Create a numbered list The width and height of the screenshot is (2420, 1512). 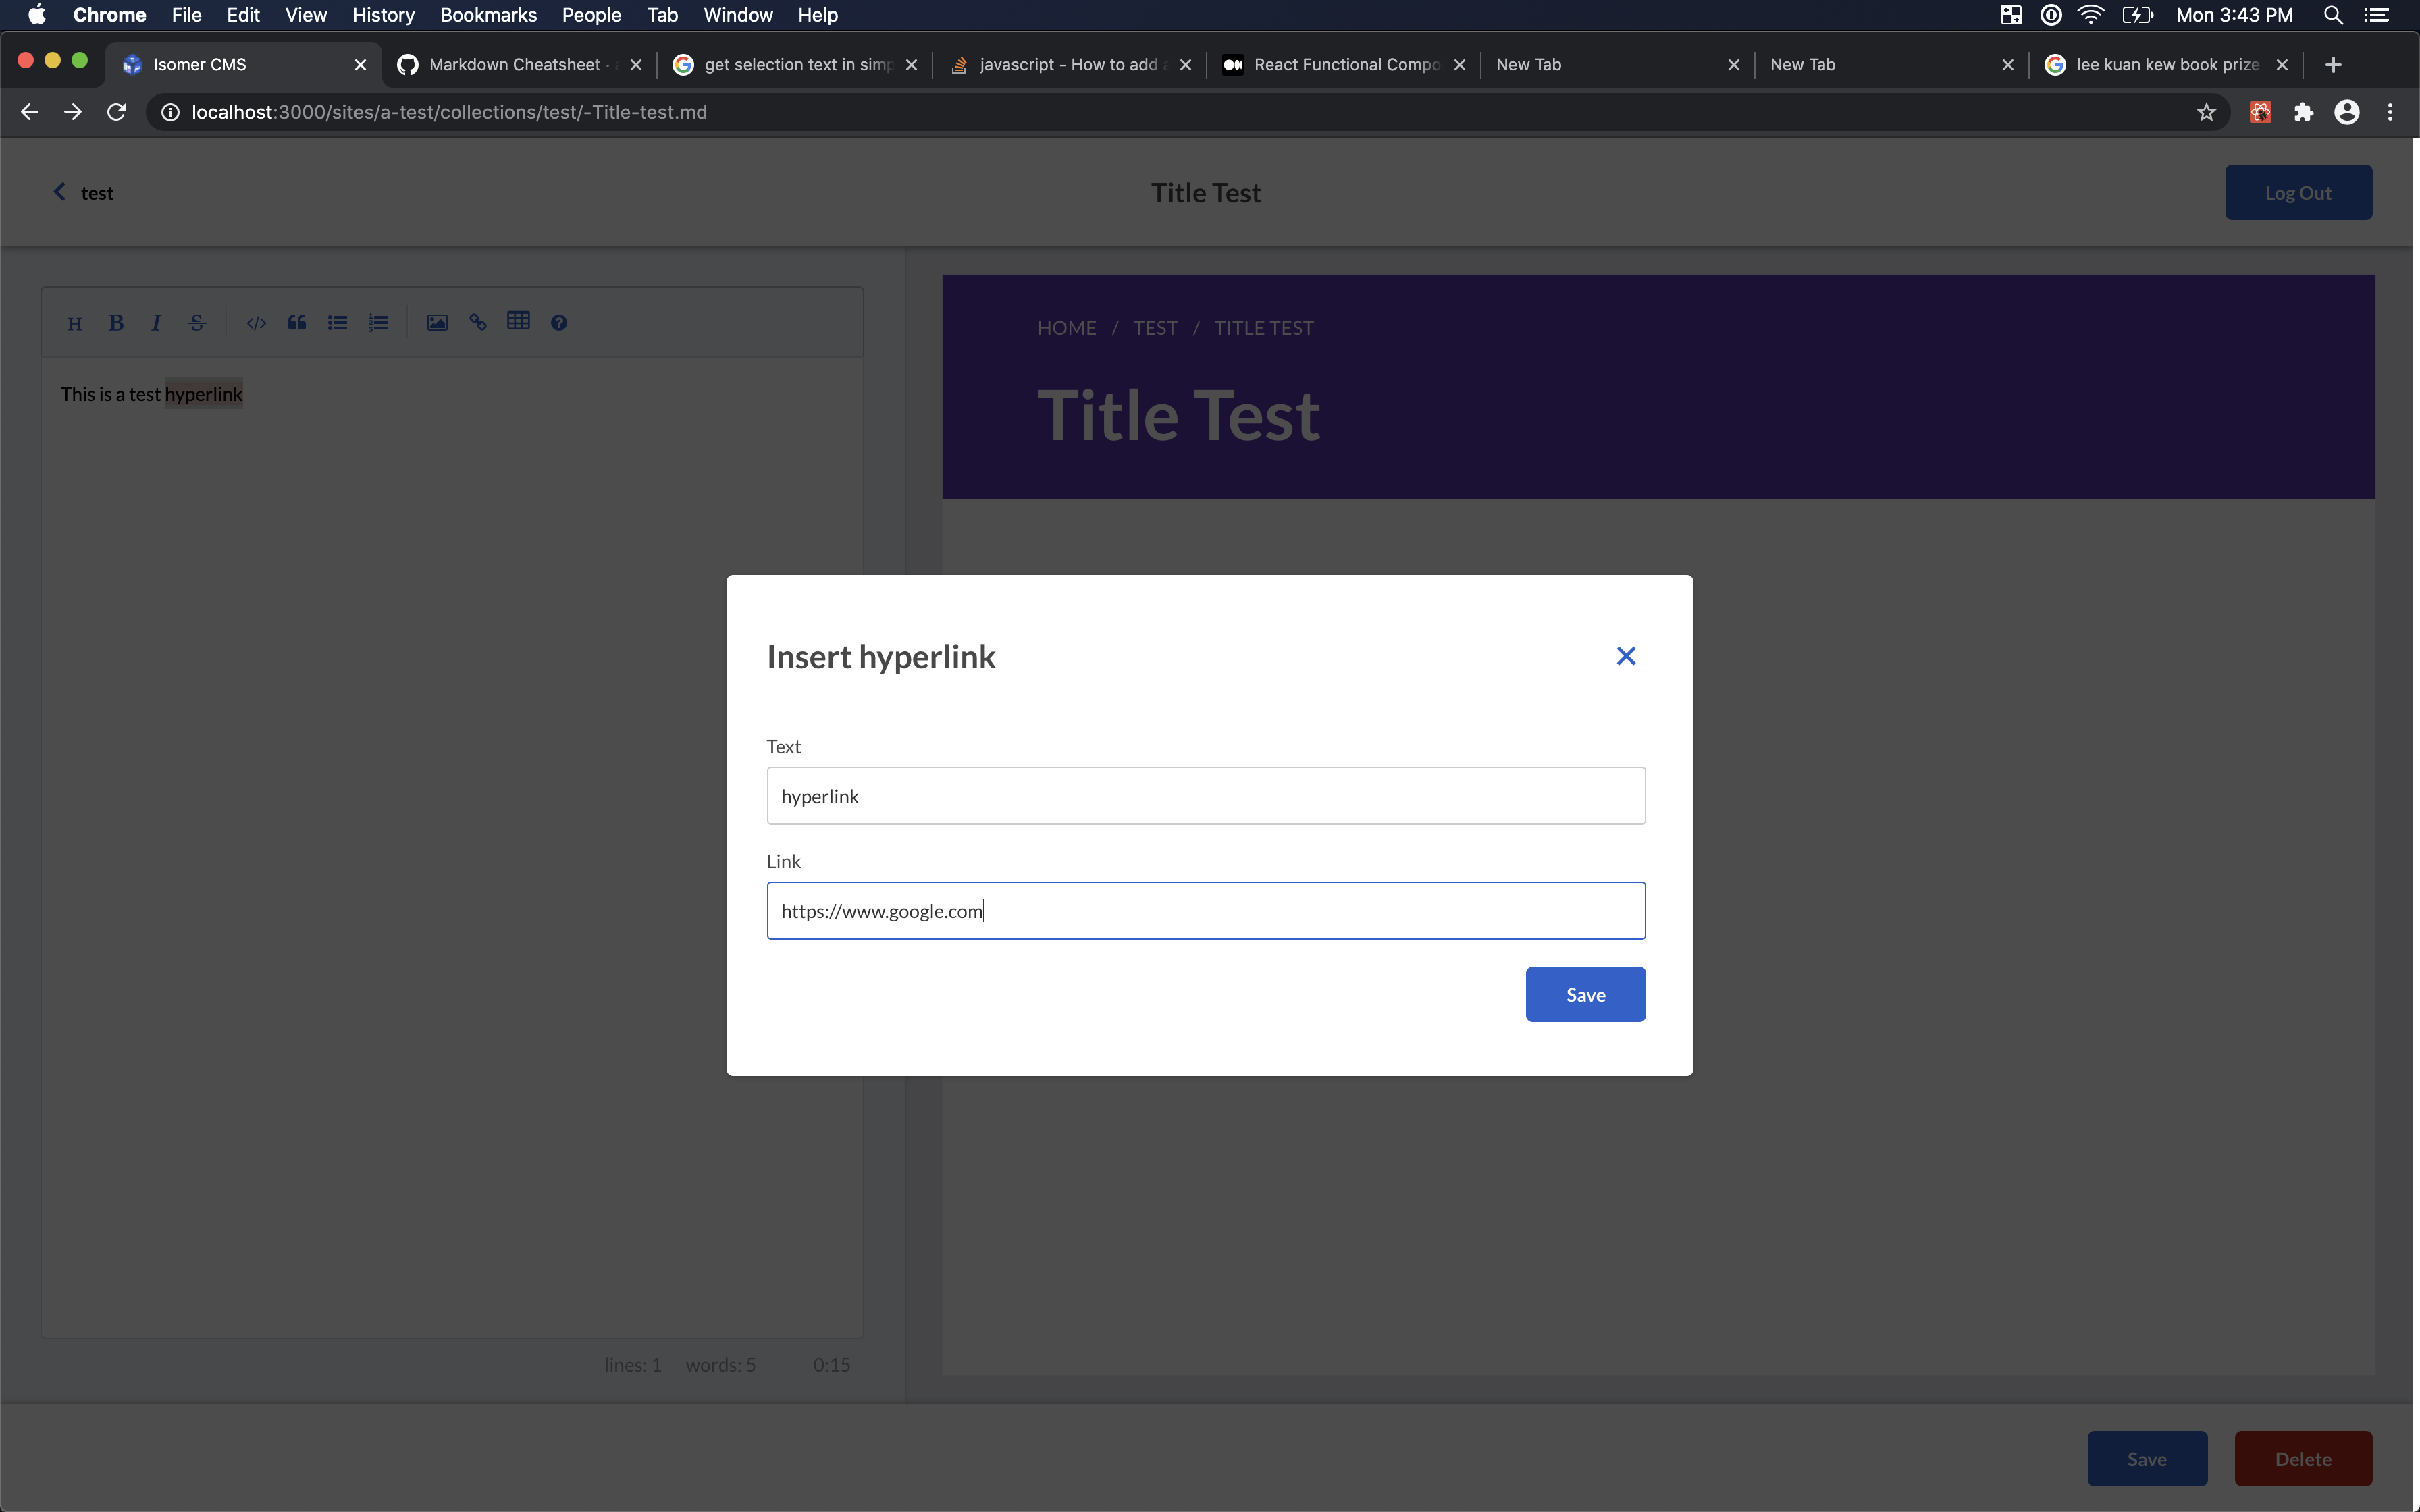[x=378, y=322]
